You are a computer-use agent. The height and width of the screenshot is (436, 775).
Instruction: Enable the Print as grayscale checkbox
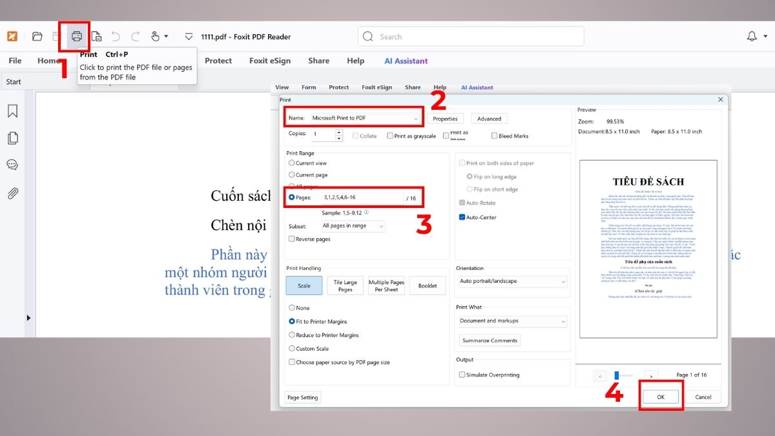point(389,136)
